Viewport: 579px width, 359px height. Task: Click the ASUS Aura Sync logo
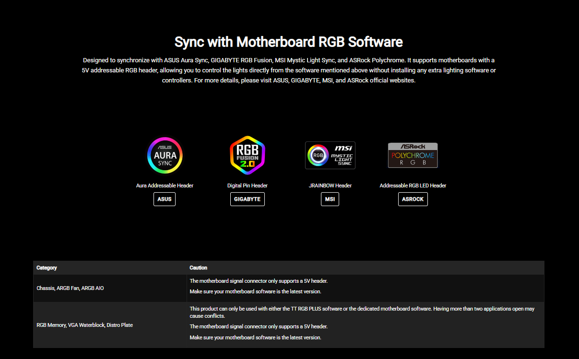click(x=165, y=155)
